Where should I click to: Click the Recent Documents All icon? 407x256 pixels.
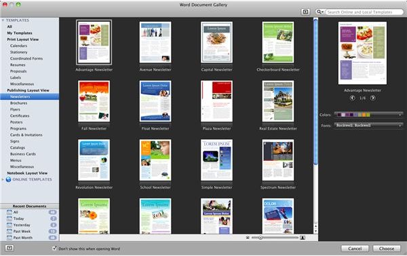[x=9, y=212]
